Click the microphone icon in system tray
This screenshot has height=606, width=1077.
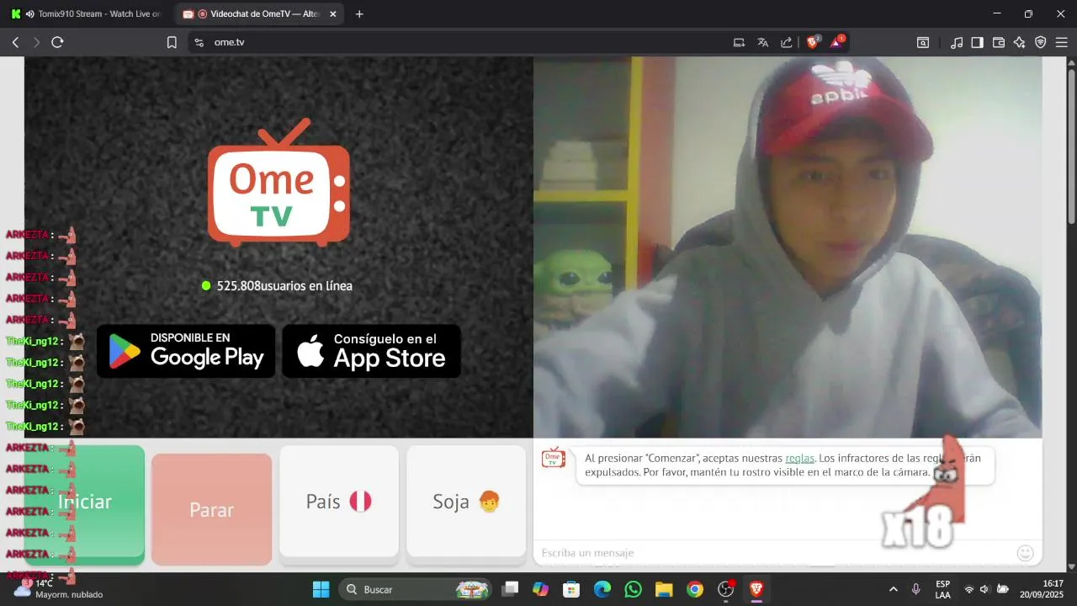(915, 589)
